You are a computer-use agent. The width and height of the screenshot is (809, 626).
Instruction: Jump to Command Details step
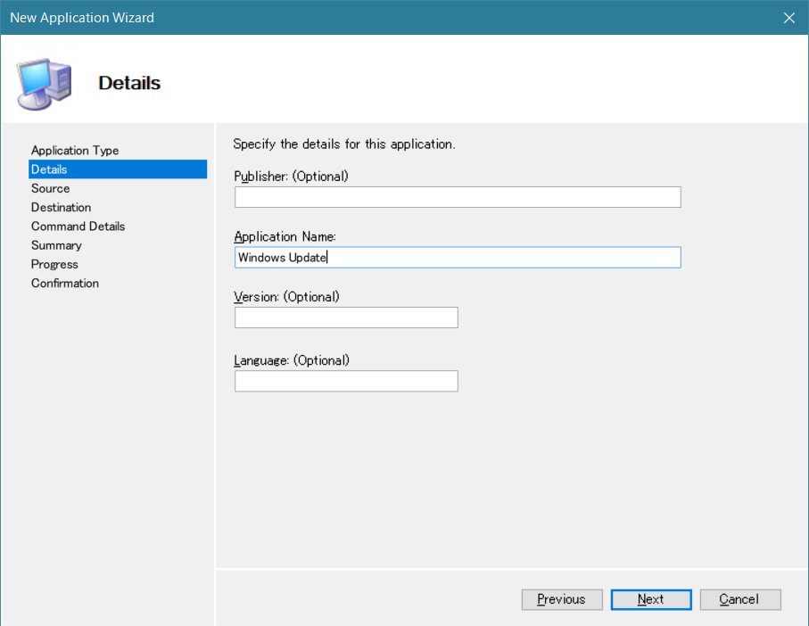(78, 227)
